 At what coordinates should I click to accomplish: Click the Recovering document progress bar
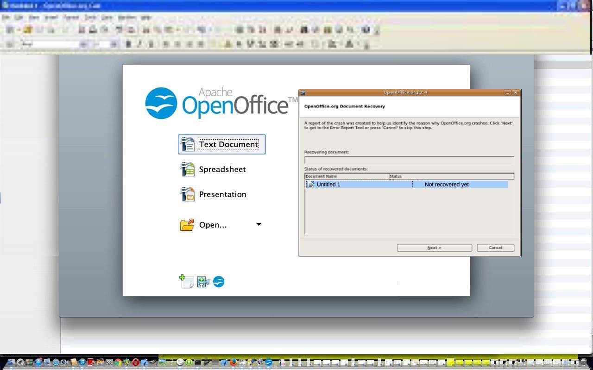pos(409,160)
